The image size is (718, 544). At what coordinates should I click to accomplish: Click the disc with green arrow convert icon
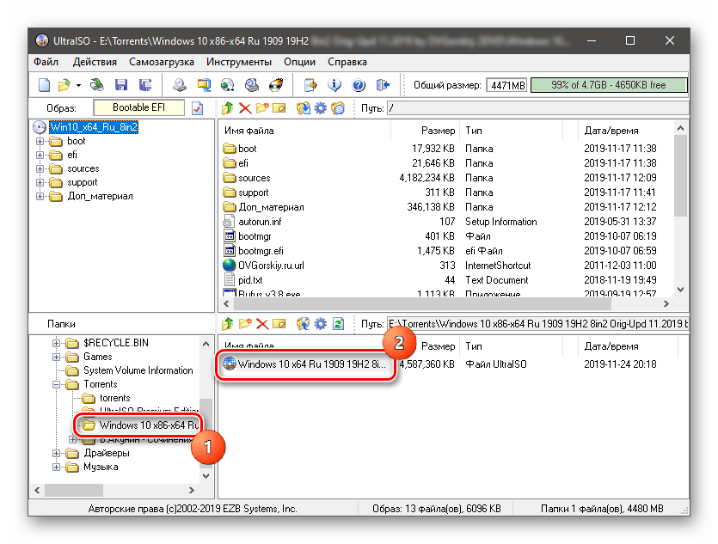(228, 84)
